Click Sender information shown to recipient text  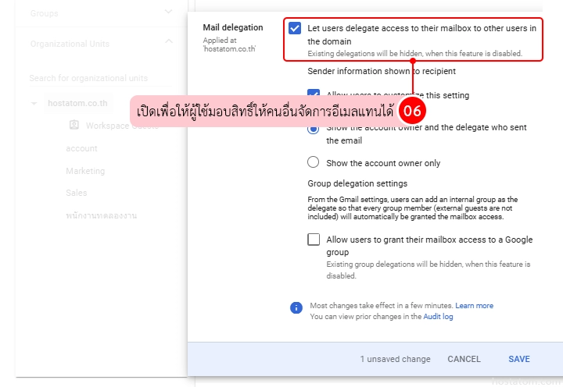pyautogui.click(x=382, y=71)
